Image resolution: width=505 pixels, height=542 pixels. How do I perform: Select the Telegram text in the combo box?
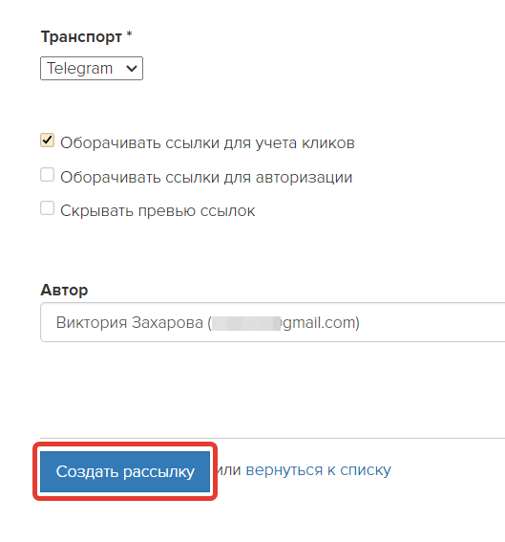click(x=80, y=68)
